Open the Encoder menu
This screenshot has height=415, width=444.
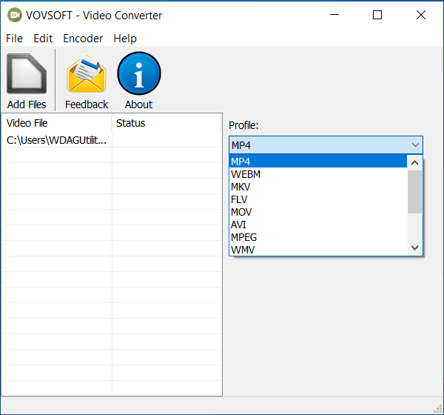tap(83, 39)
